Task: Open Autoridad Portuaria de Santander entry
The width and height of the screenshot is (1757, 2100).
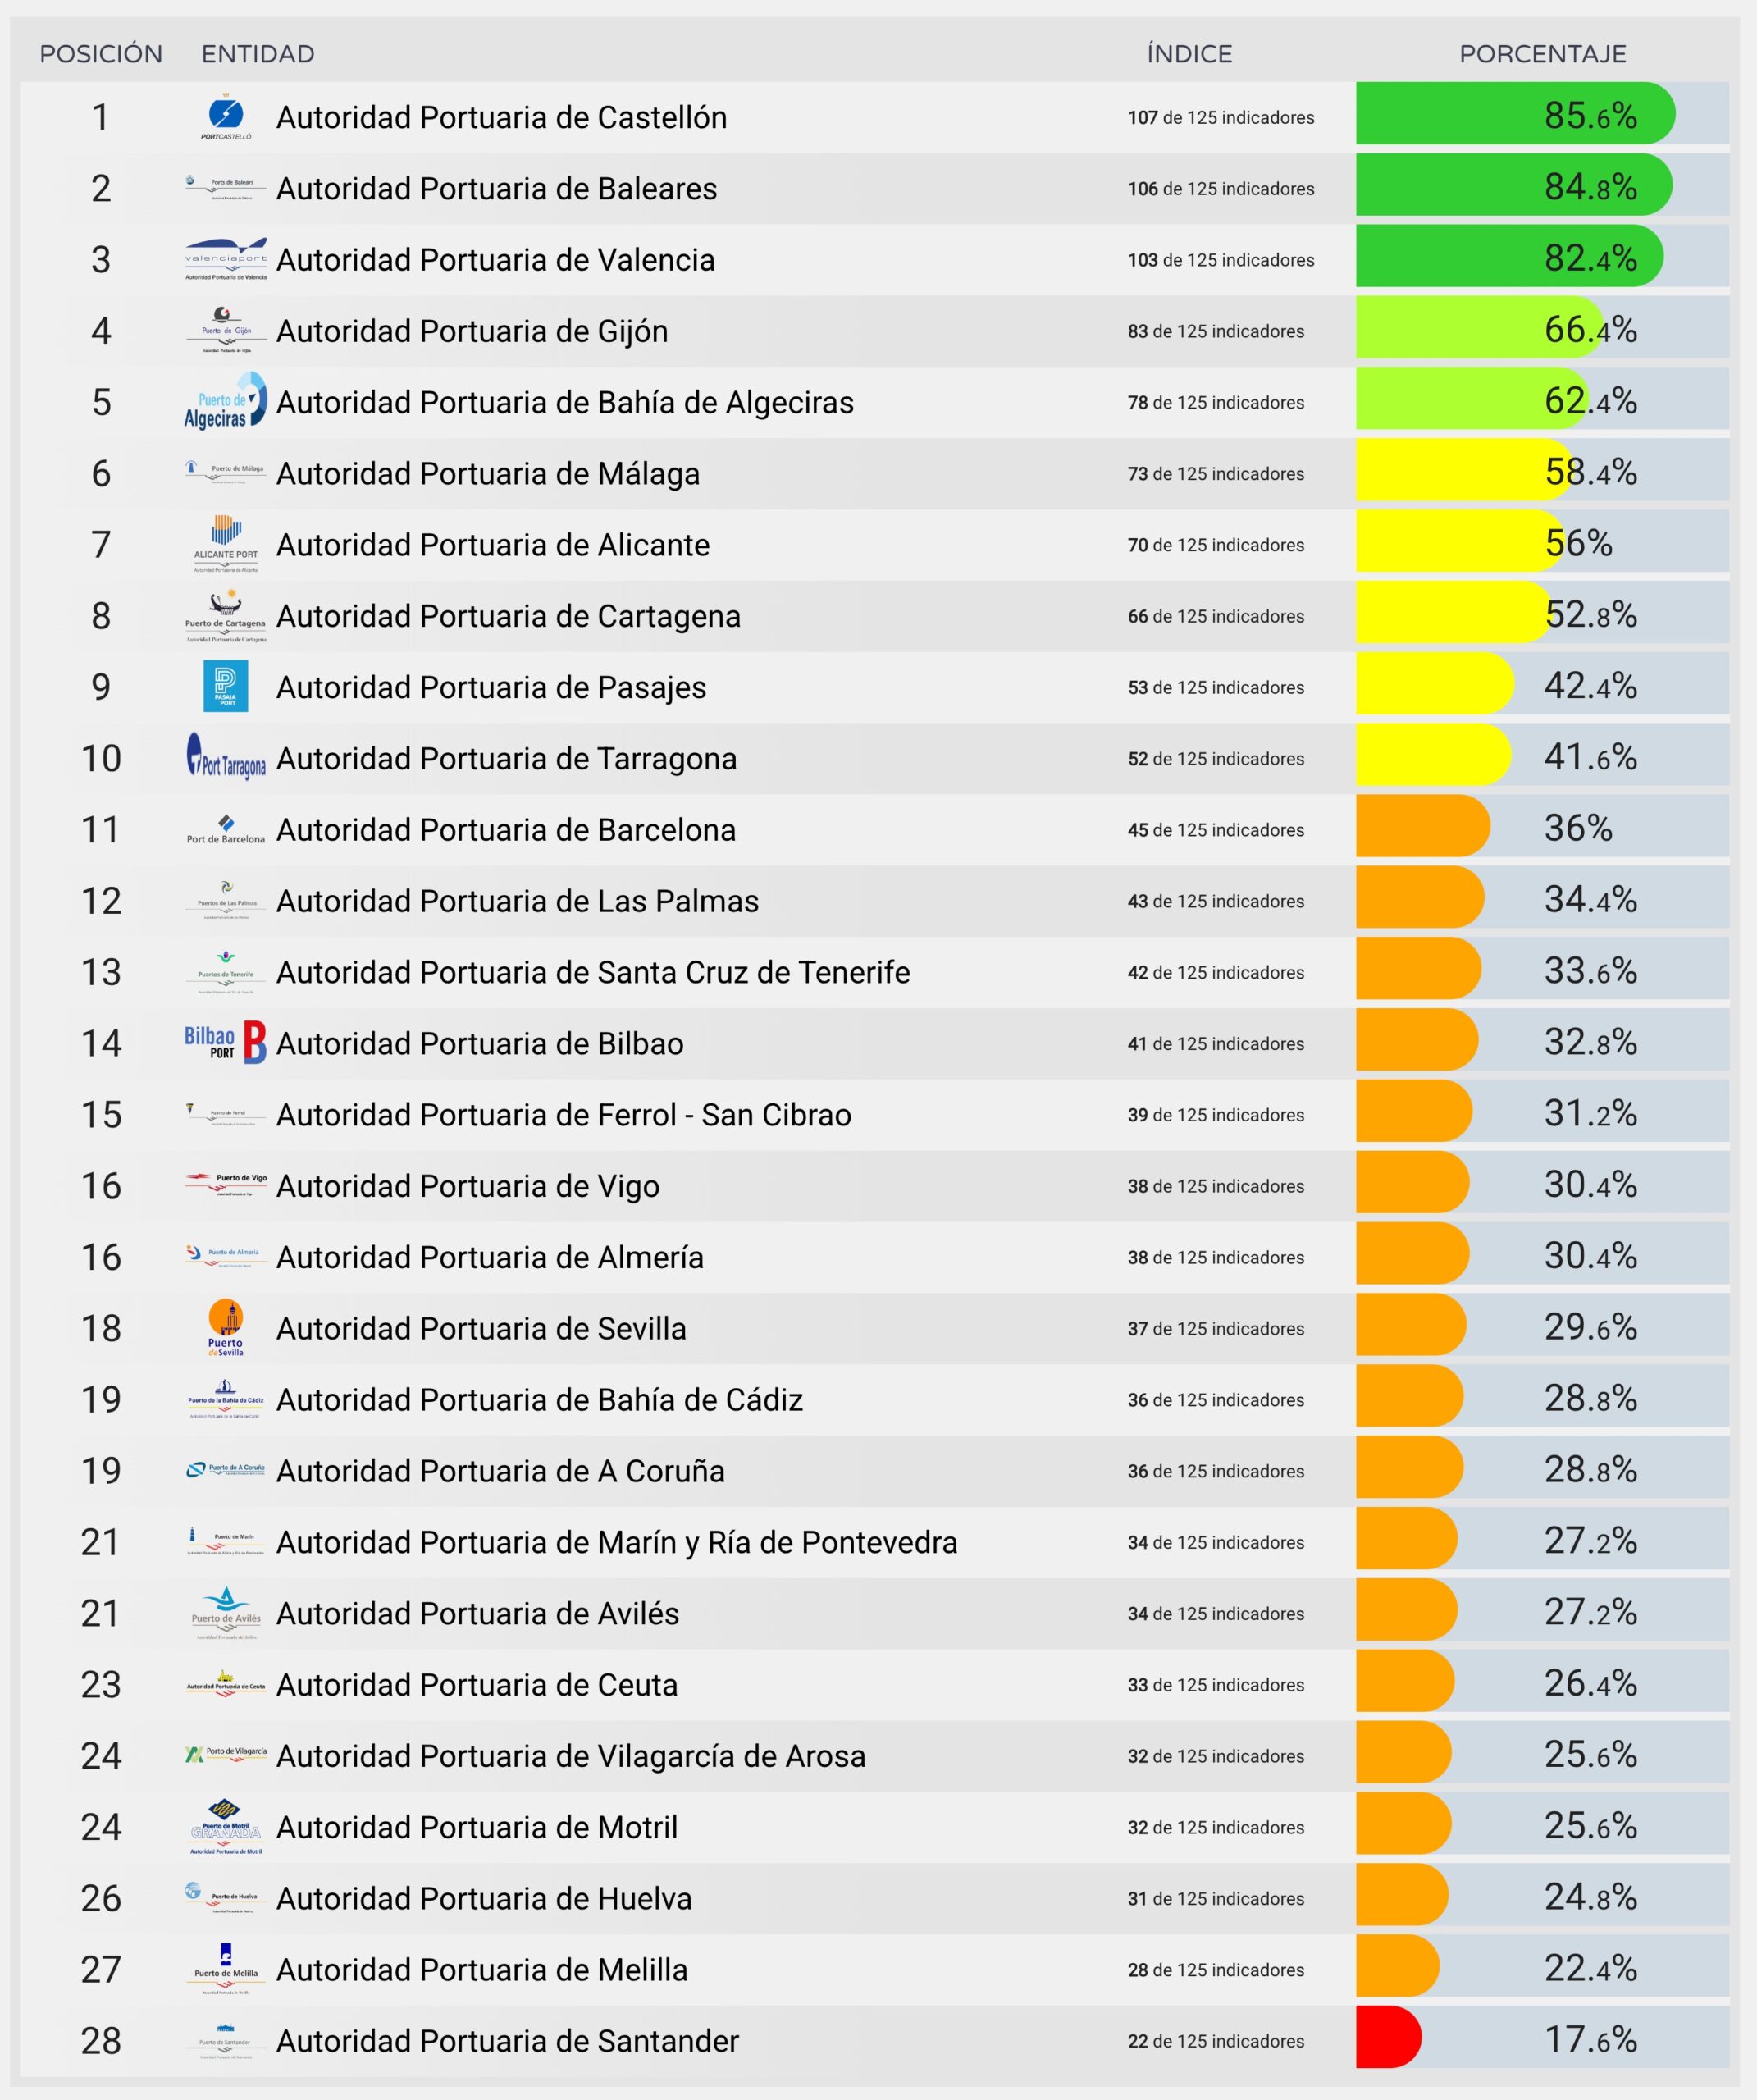Action: click(x=508, y=2040)
